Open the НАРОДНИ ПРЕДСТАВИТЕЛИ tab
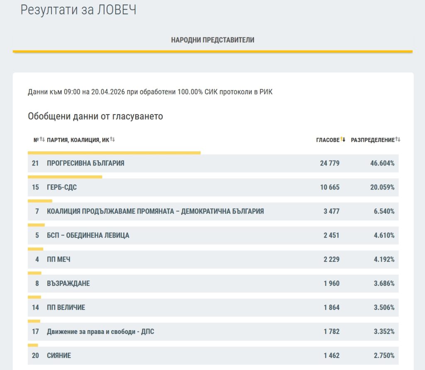Screen dimensions: 425x370 click(212, 40)
